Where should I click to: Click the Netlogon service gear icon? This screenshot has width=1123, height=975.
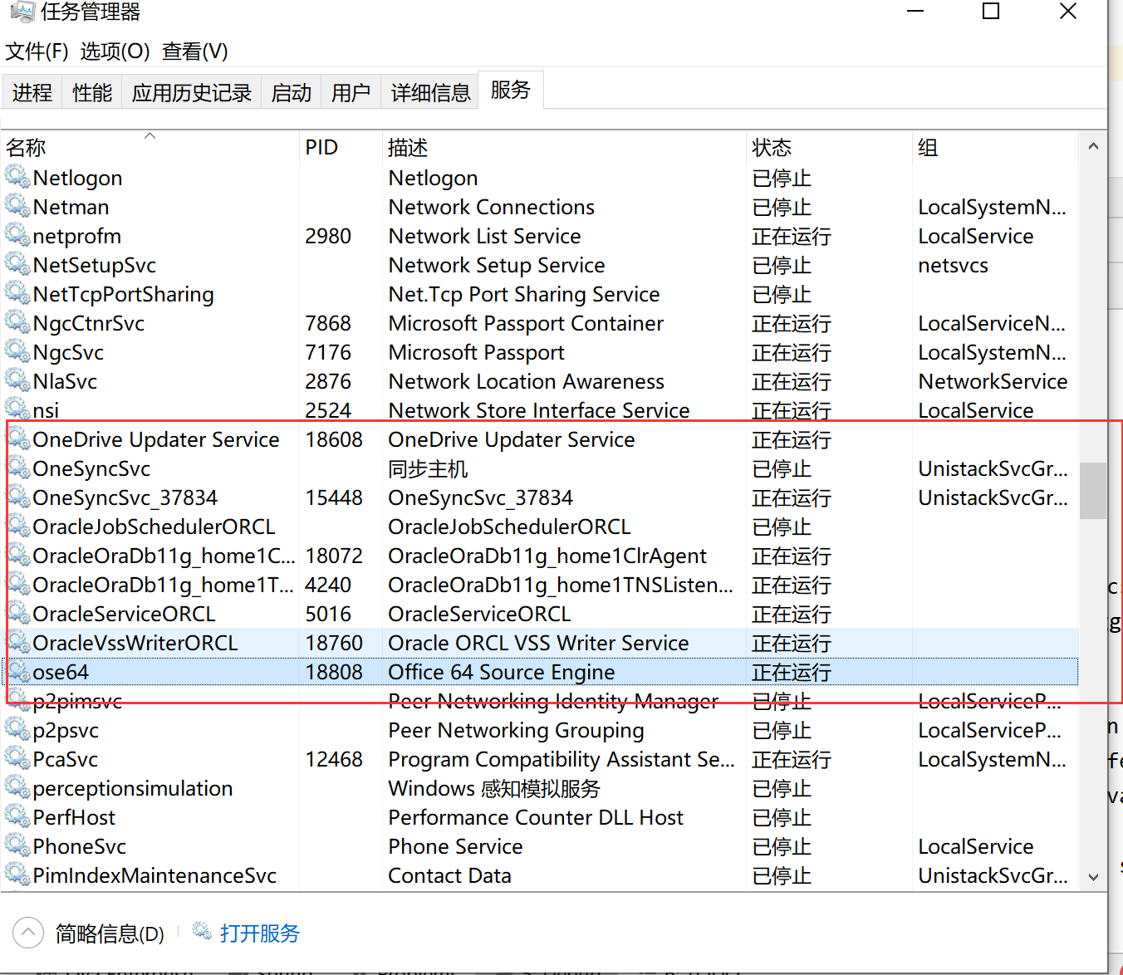tap(17, 177)
